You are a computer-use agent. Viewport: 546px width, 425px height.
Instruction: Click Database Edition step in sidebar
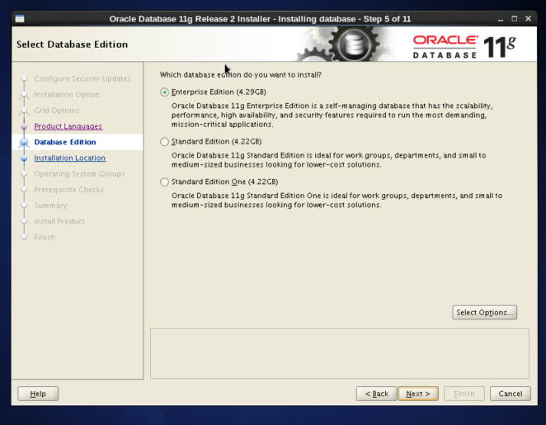(65, 142)
